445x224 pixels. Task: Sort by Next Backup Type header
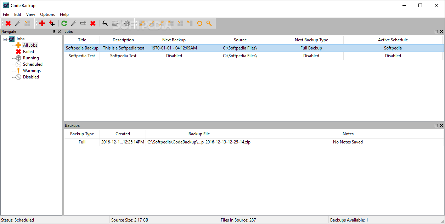(311, 40)
